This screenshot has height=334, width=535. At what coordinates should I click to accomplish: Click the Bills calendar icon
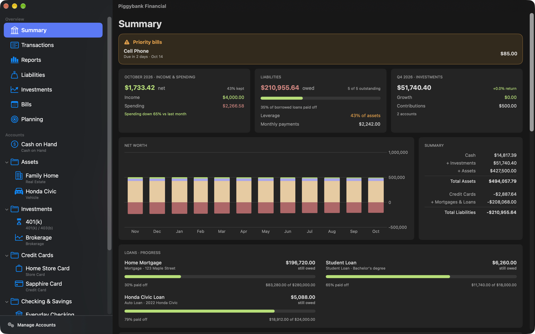(14, 105)
